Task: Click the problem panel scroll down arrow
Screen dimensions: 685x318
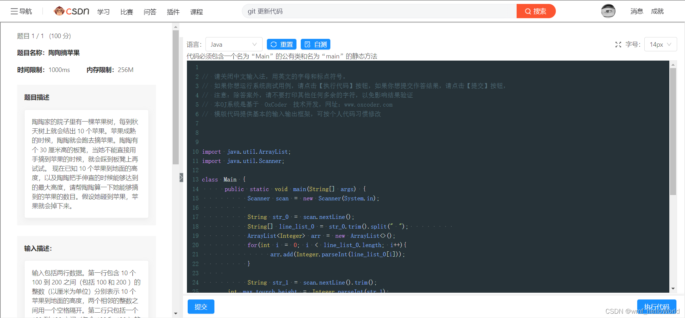Action: pos(176,314)
